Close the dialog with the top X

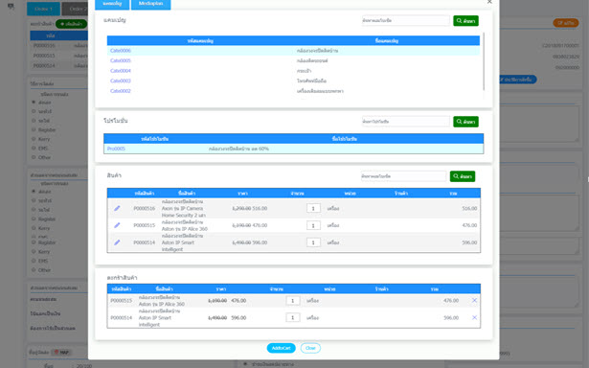pyautogui.click(x=489, y=2)
